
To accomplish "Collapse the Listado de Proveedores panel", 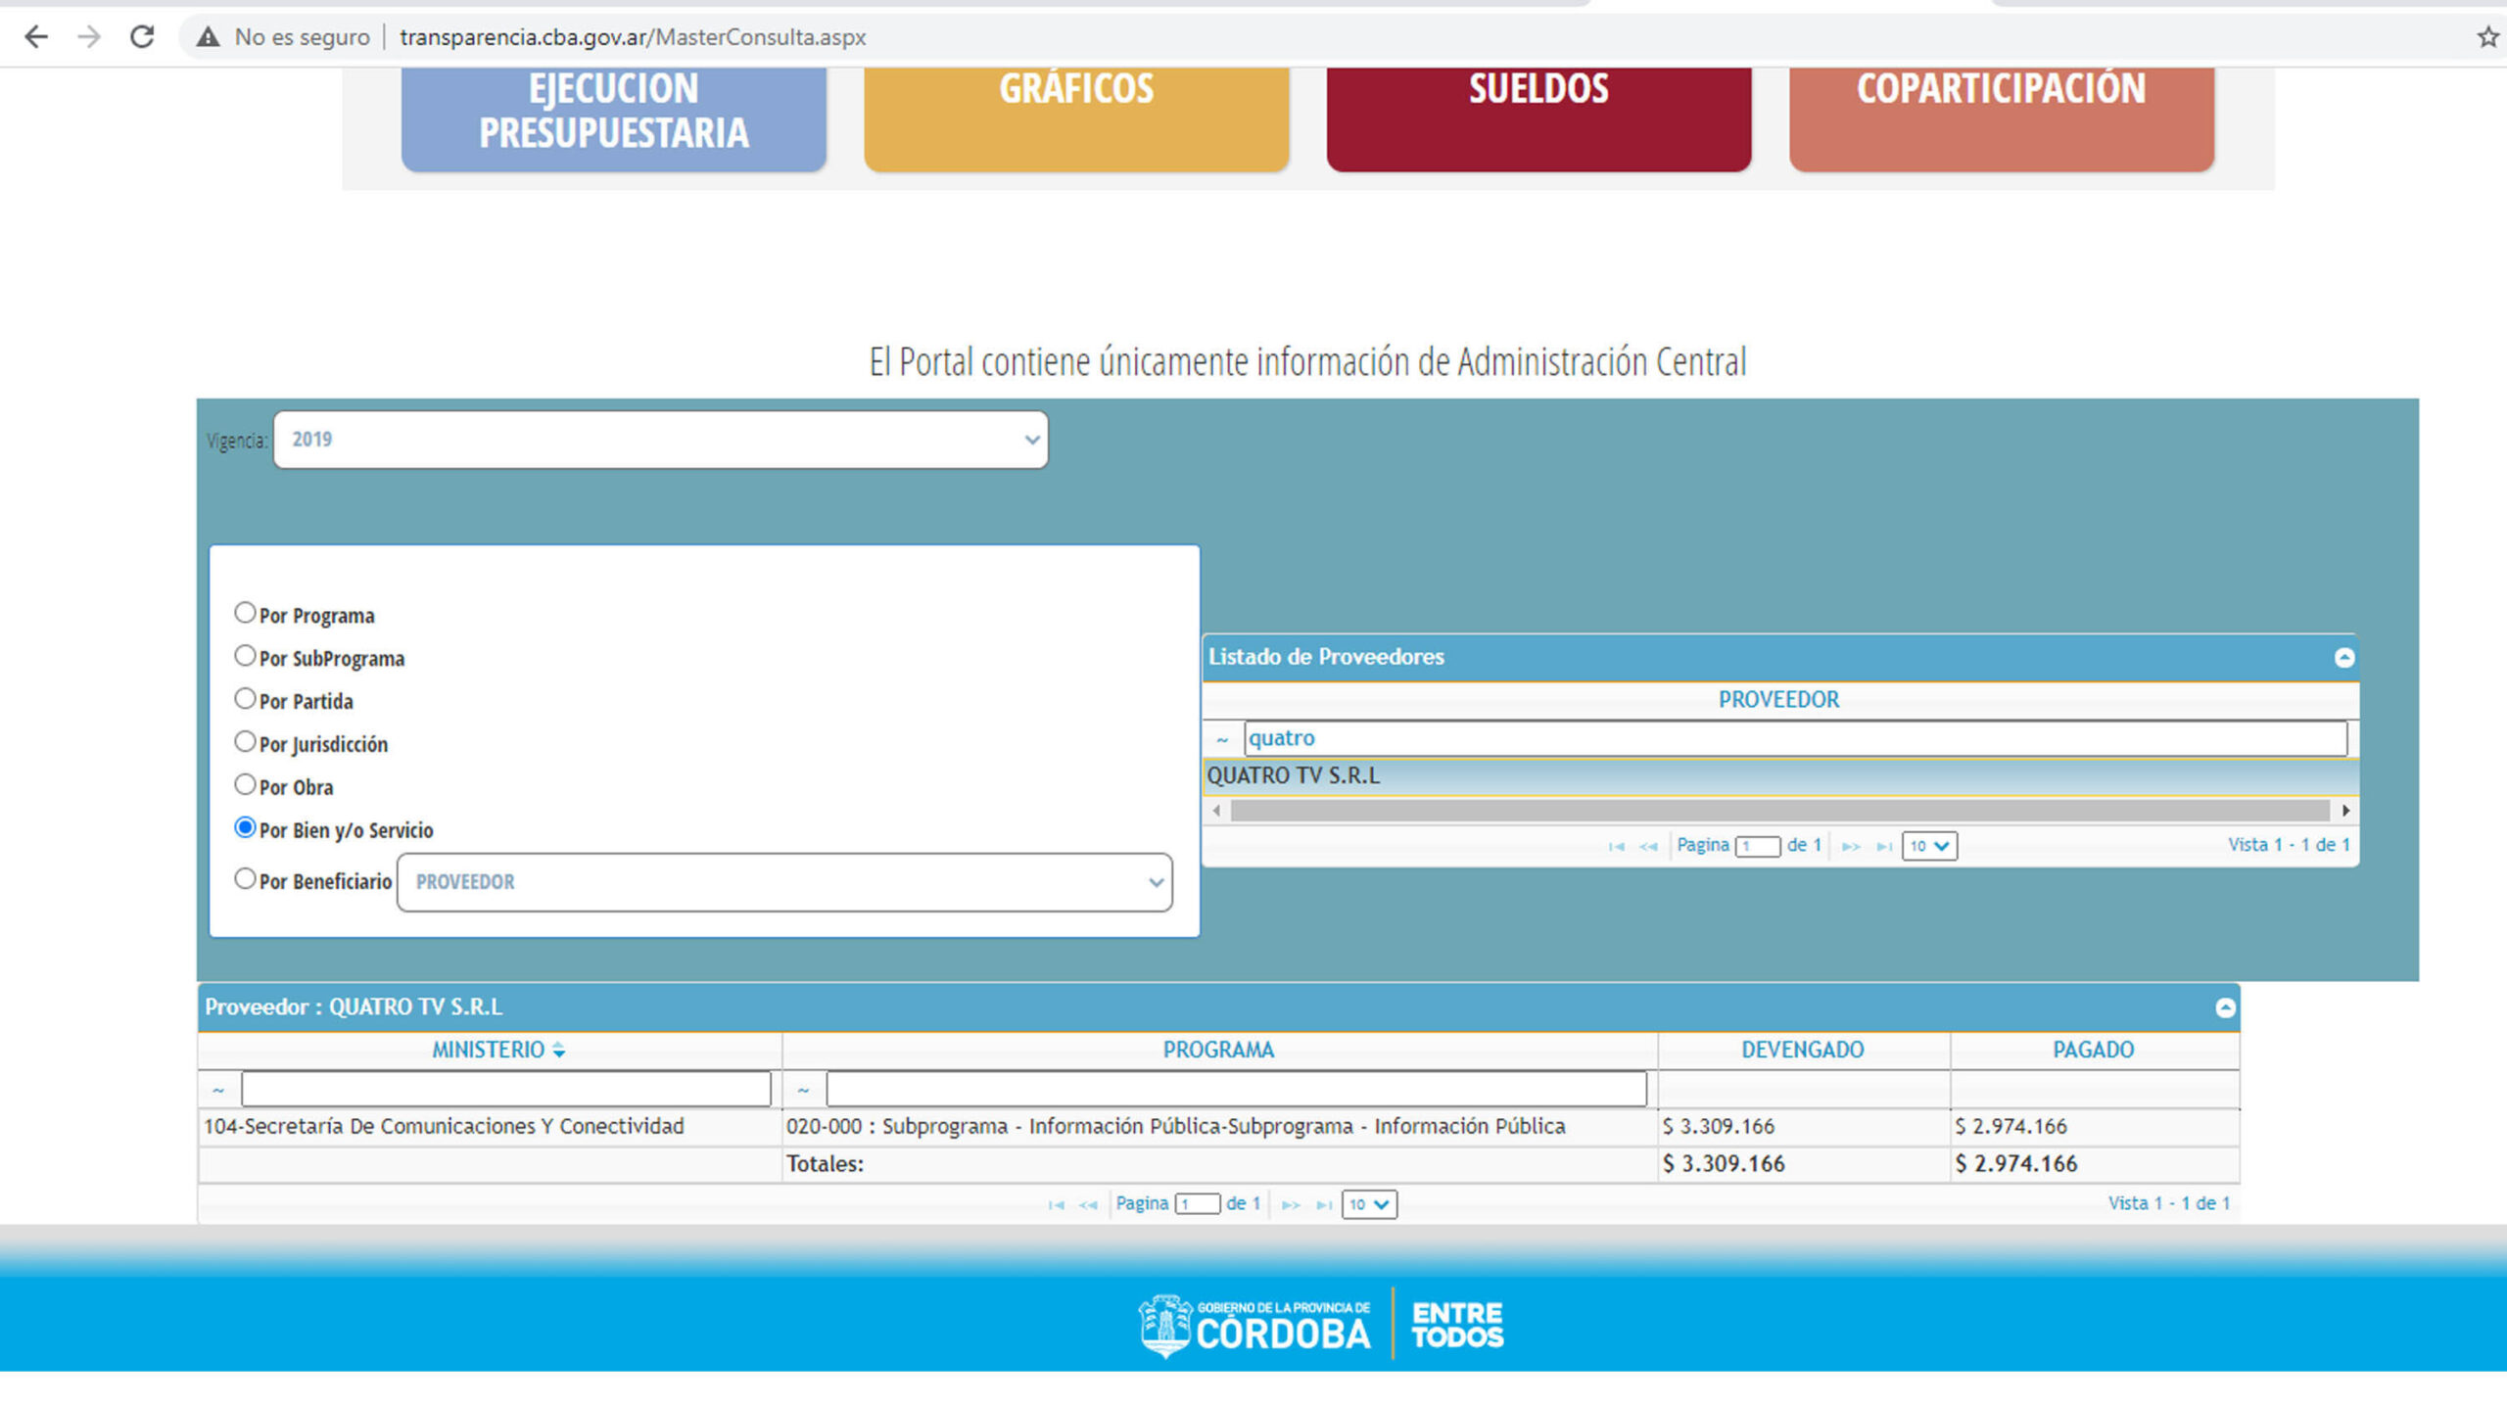I will point(2343,657).
